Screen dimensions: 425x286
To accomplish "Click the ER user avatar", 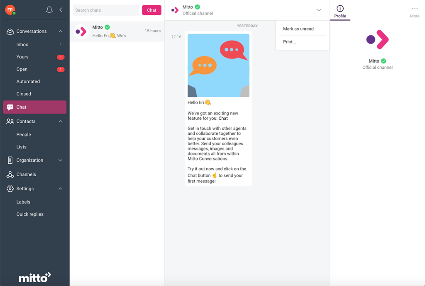I will 10,10.
